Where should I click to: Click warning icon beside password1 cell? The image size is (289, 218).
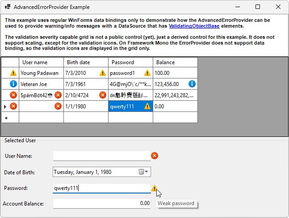[147, 73]
